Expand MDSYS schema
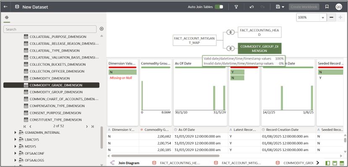Viewport: 348px width, 167px height. [15, 146]
